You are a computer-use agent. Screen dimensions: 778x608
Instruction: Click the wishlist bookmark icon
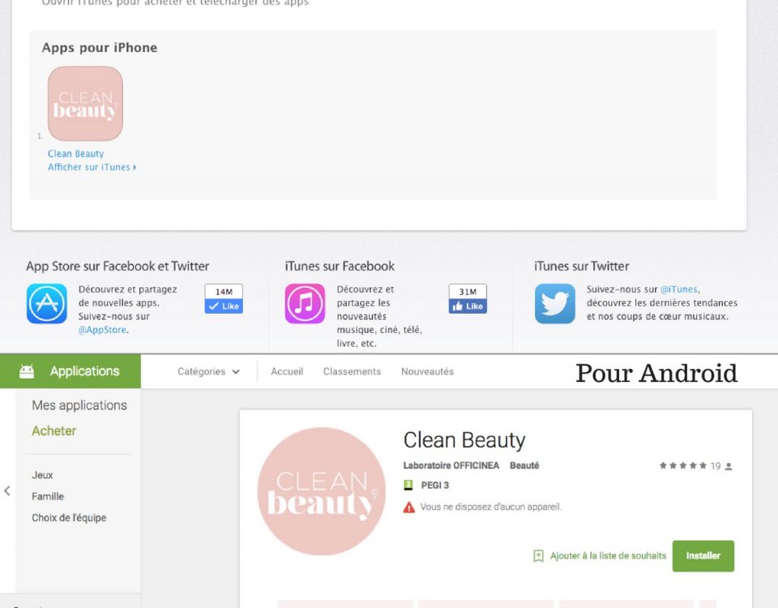pyautogui.click(x=538, y=556)
